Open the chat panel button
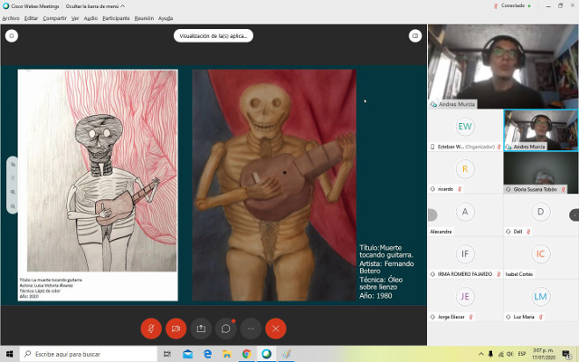The image size is (579, 362). (225, 329)
